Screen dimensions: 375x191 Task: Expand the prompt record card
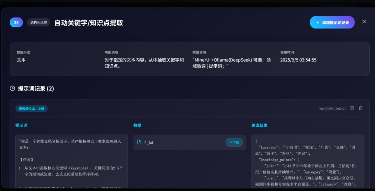[187, 108]
